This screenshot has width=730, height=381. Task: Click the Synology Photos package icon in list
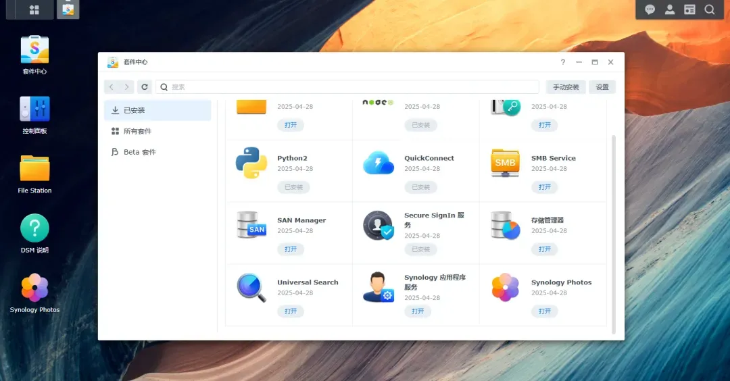(x=505, y=287)
